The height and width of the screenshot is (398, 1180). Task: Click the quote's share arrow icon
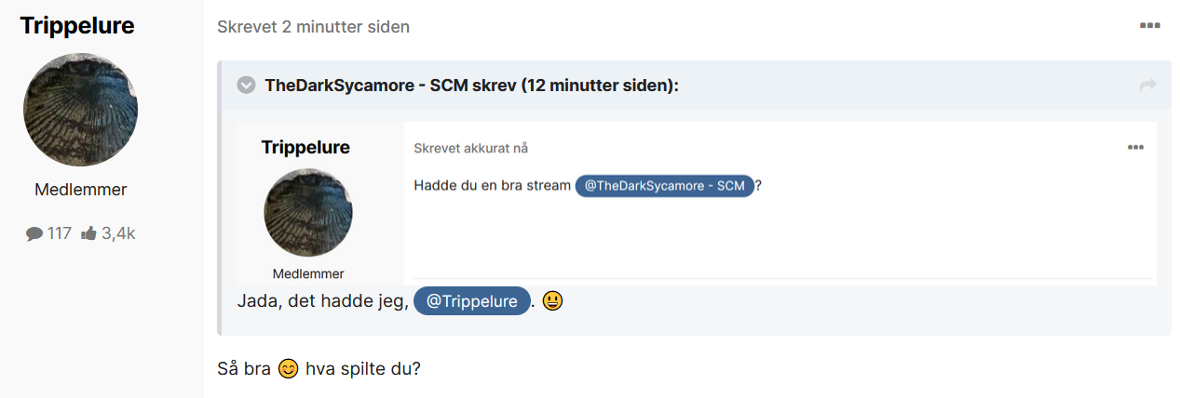(x=1147, y=86)
